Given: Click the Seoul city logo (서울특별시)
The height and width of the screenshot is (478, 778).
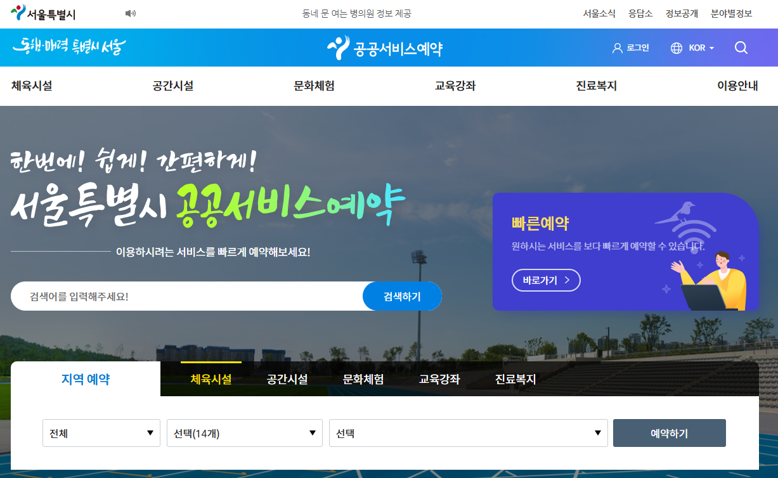Looking at the screenshot, I should [x=43, y=13].
